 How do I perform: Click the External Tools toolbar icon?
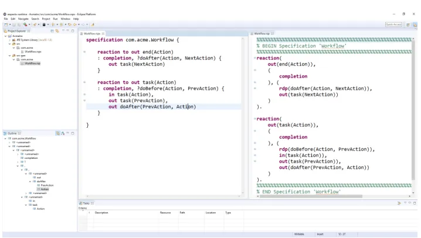click(35, 25)
